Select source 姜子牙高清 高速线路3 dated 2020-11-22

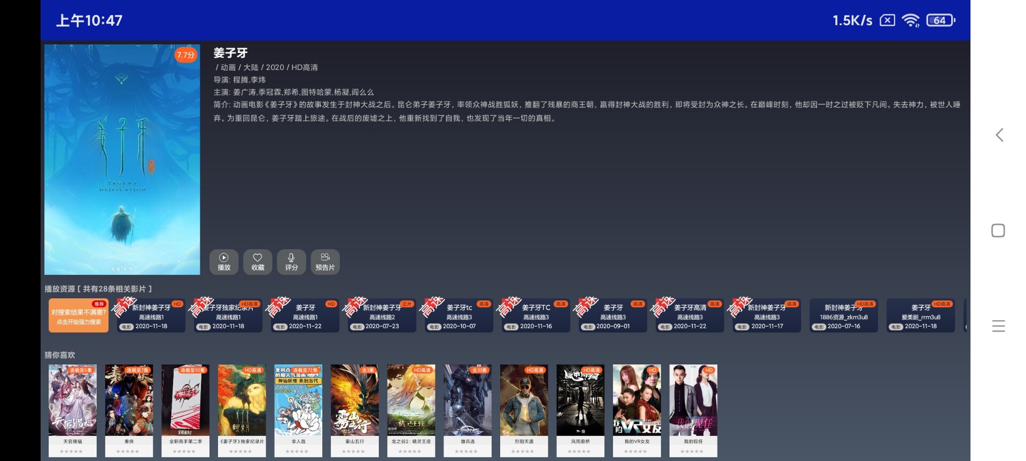point(690,316)
